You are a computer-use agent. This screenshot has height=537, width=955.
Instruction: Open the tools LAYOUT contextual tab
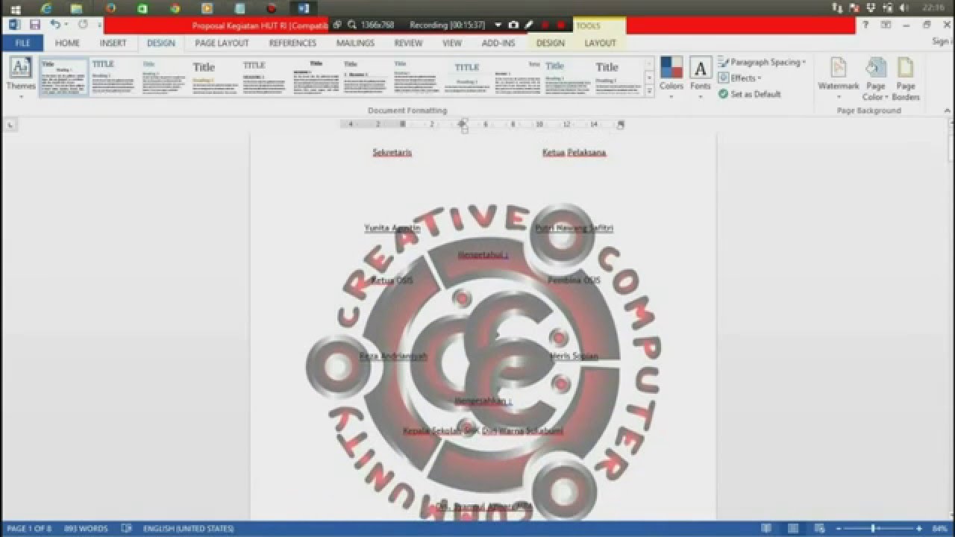600,43
